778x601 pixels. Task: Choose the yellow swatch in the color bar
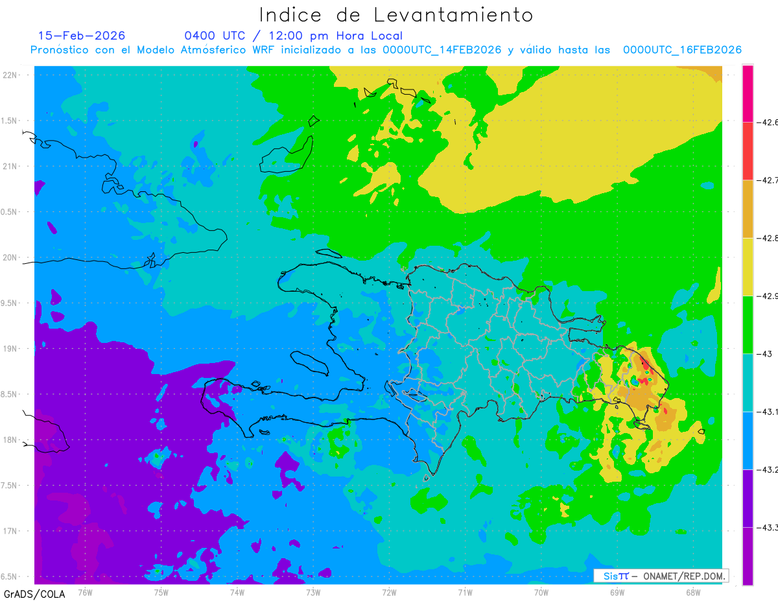click(748, 266)
